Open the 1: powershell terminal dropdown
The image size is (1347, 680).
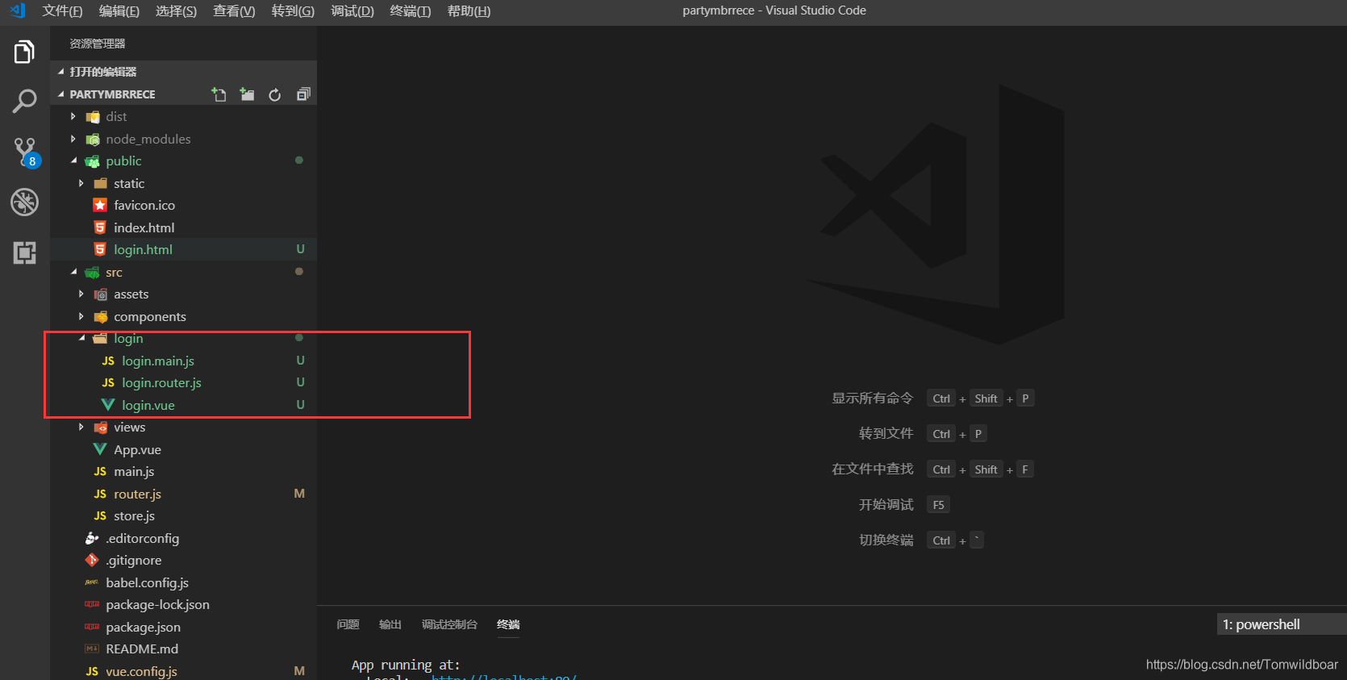[1282, 624]
